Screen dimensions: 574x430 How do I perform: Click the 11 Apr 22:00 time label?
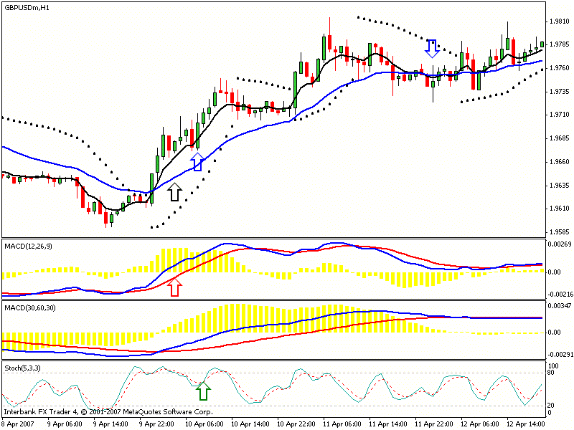coord(433,424)
